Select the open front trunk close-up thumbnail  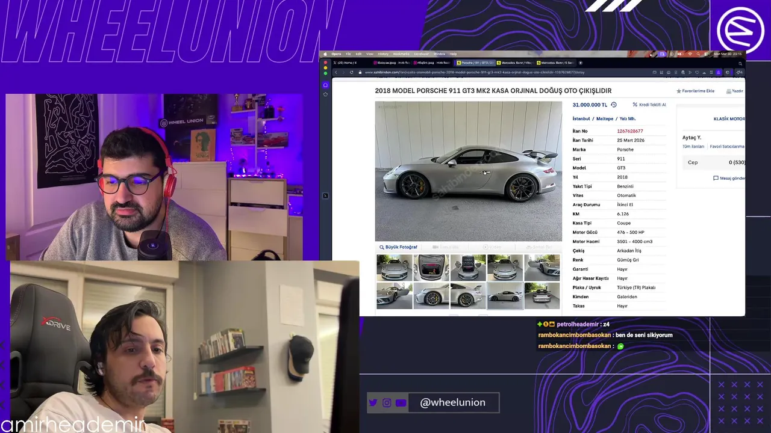[x=431, y=268]
